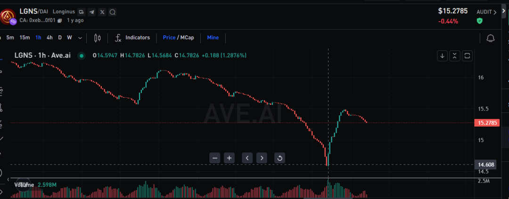Toggle the green market status dot

click(82, 56)
